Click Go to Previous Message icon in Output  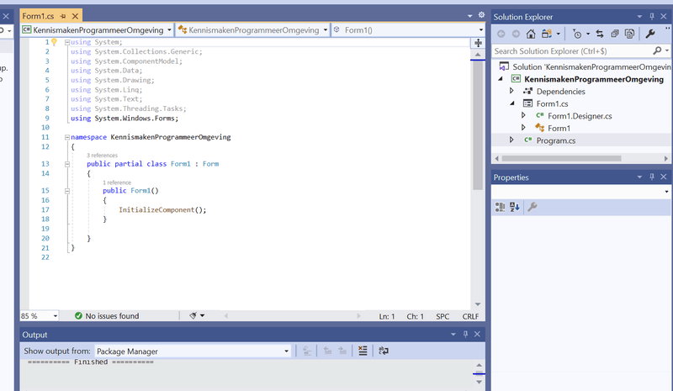coord(327,351)
